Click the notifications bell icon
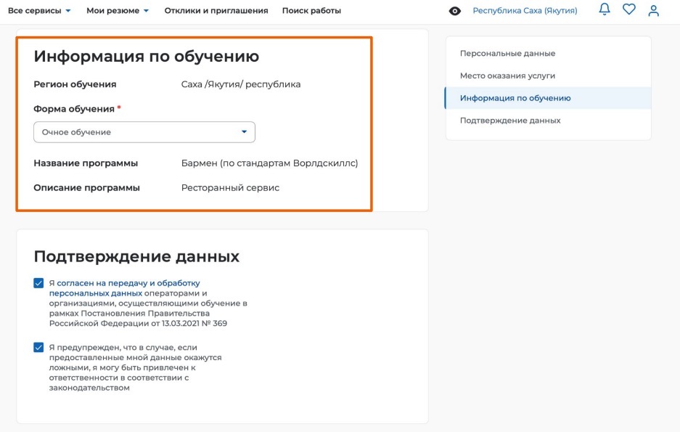Screen dimensions: 680x432 coord(605,10)
